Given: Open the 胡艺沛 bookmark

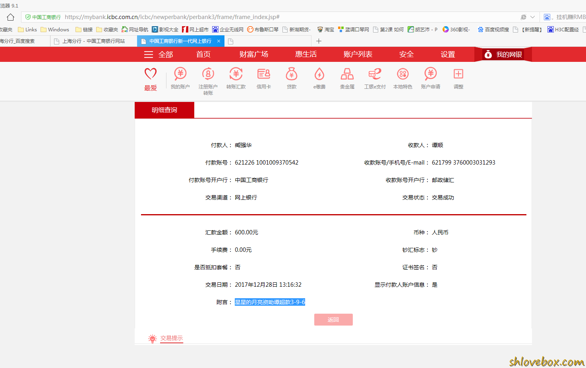Looking at the screenshot, I should click(x=423, y=29).
